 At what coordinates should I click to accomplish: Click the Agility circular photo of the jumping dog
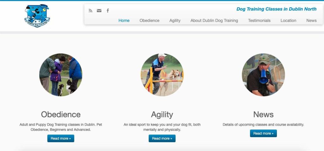tap(162, 75)
